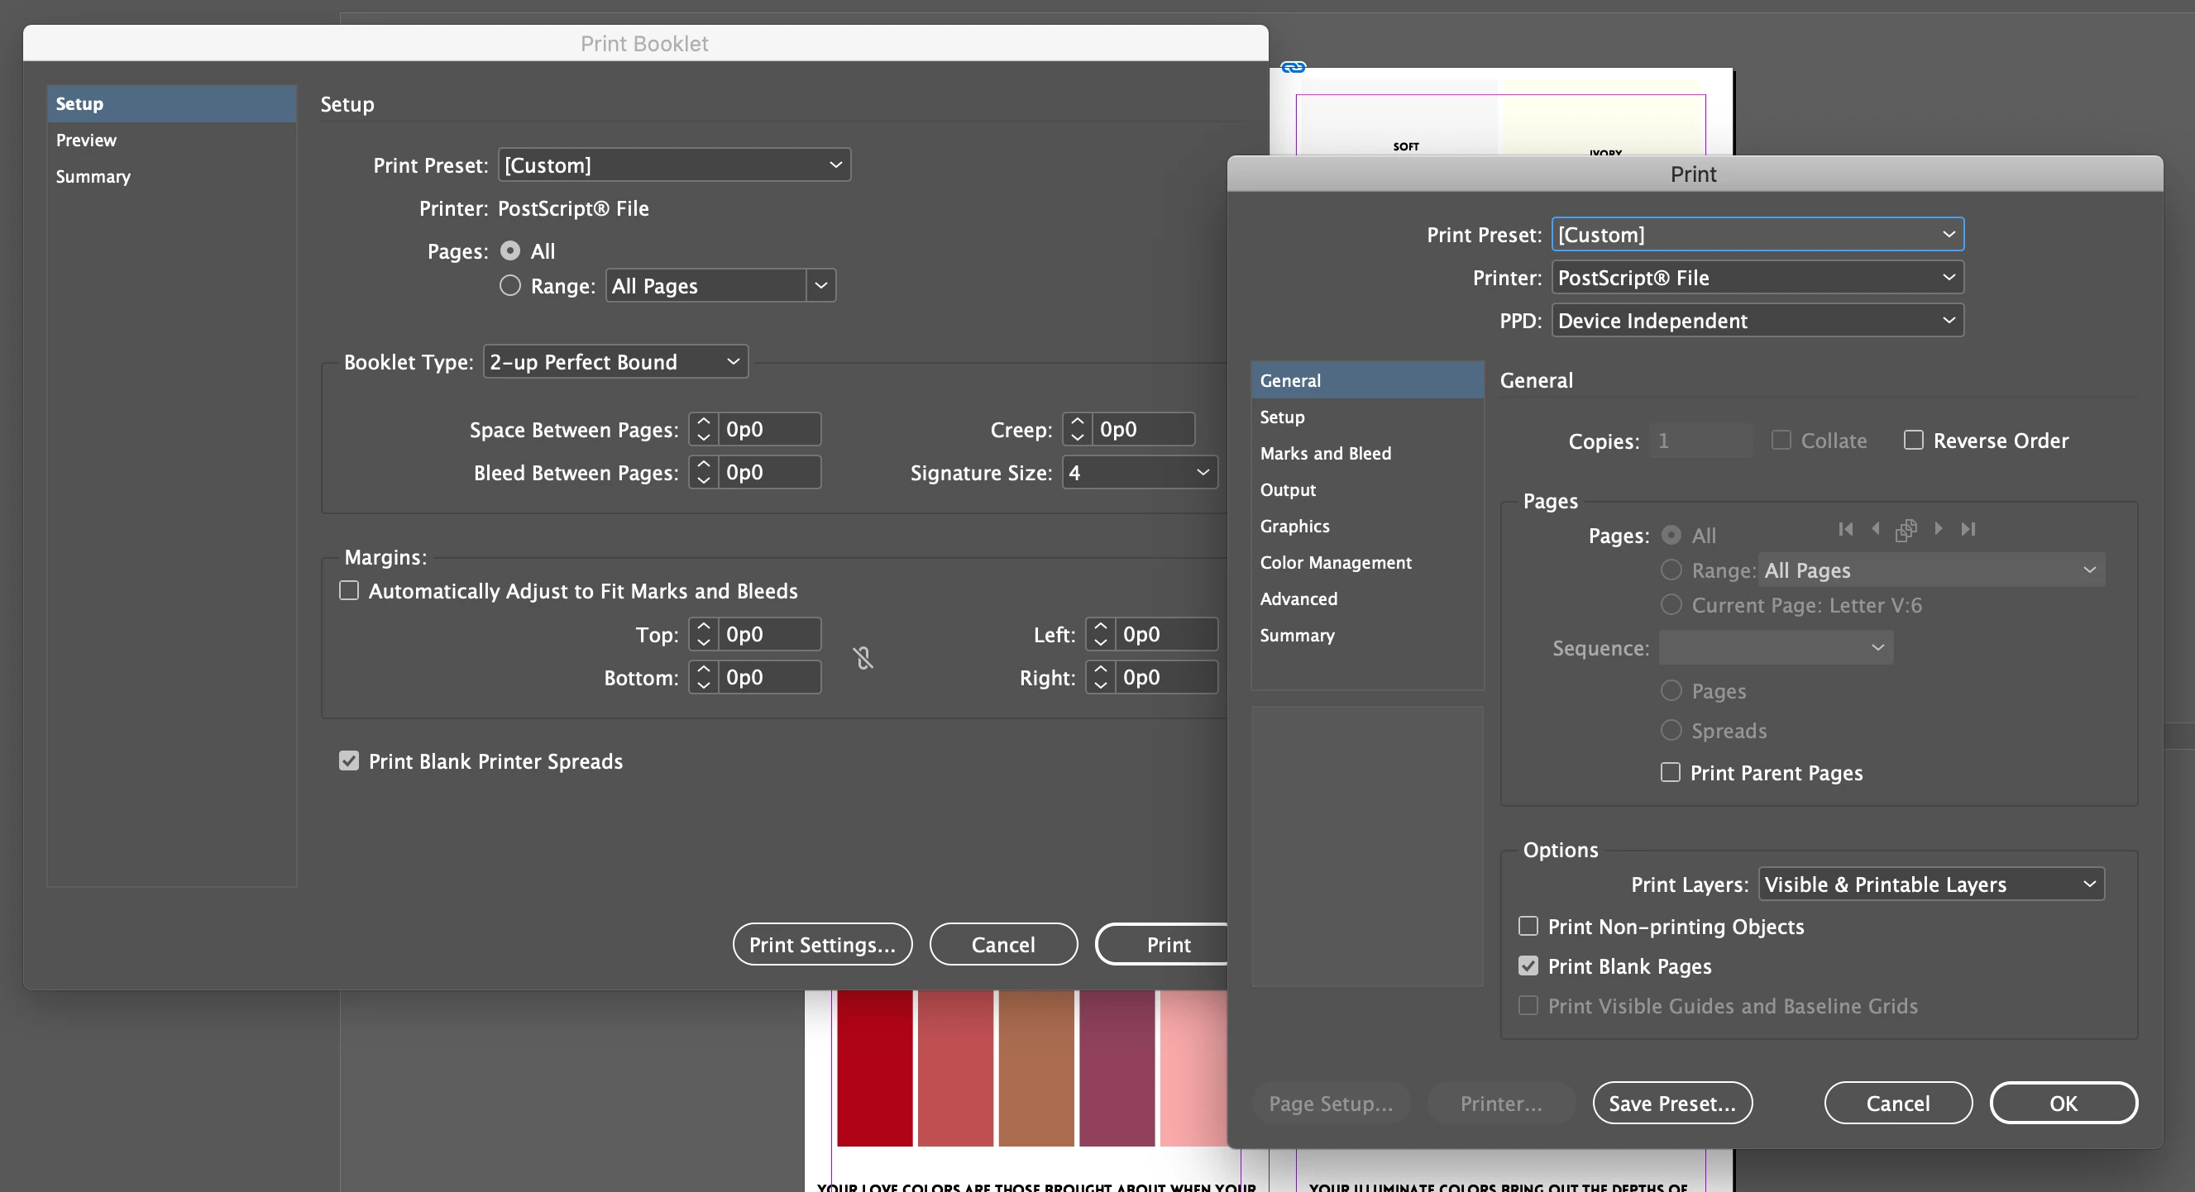
Task: Click the Creep value input field
Action: point(1142,430)
